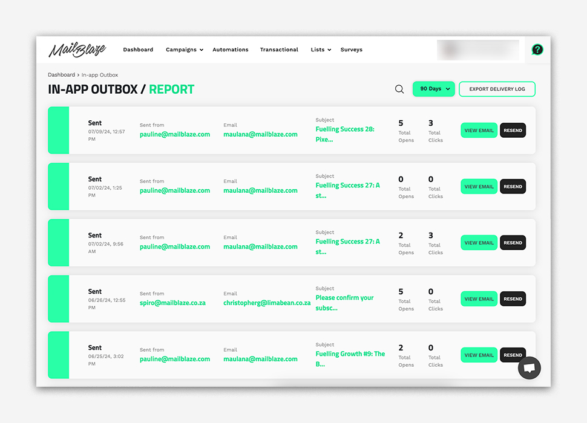587x423 pixels.
Task: Click the blurred account profile area
Action: click(477, 50)
